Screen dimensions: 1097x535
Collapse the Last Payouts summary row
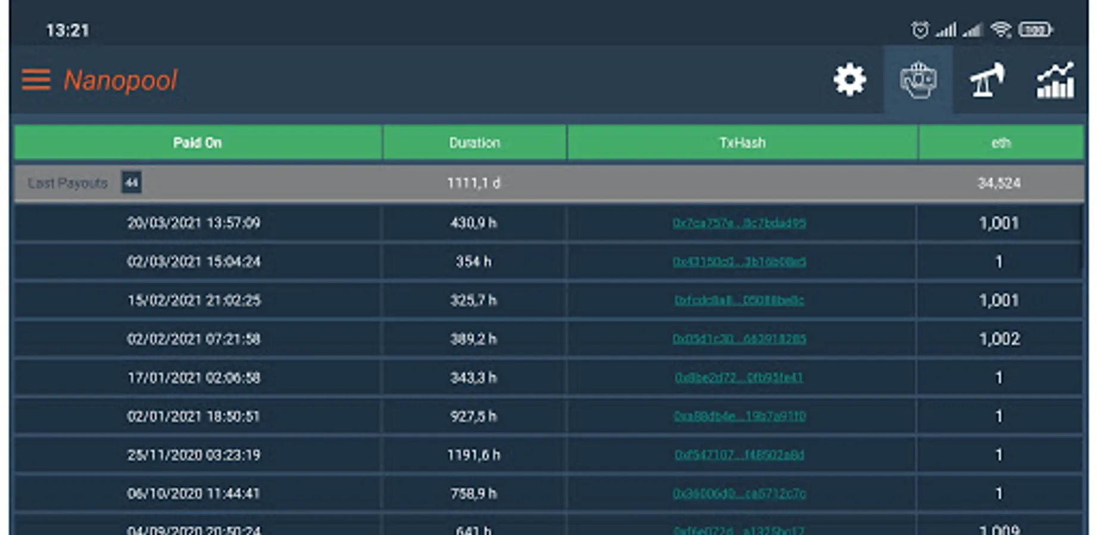[x=549, y=183]
